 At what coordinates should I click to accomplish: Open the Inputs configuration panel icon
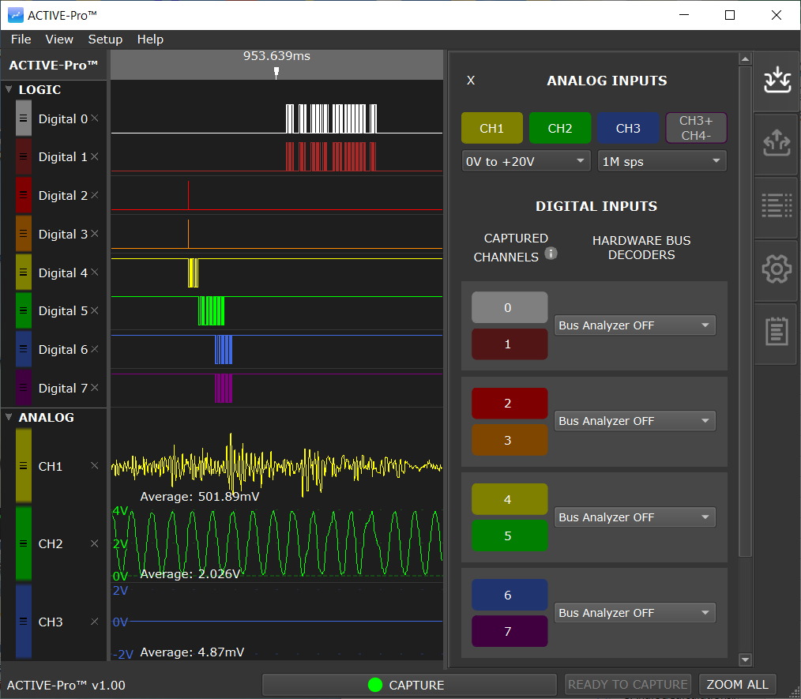(776, 80)
